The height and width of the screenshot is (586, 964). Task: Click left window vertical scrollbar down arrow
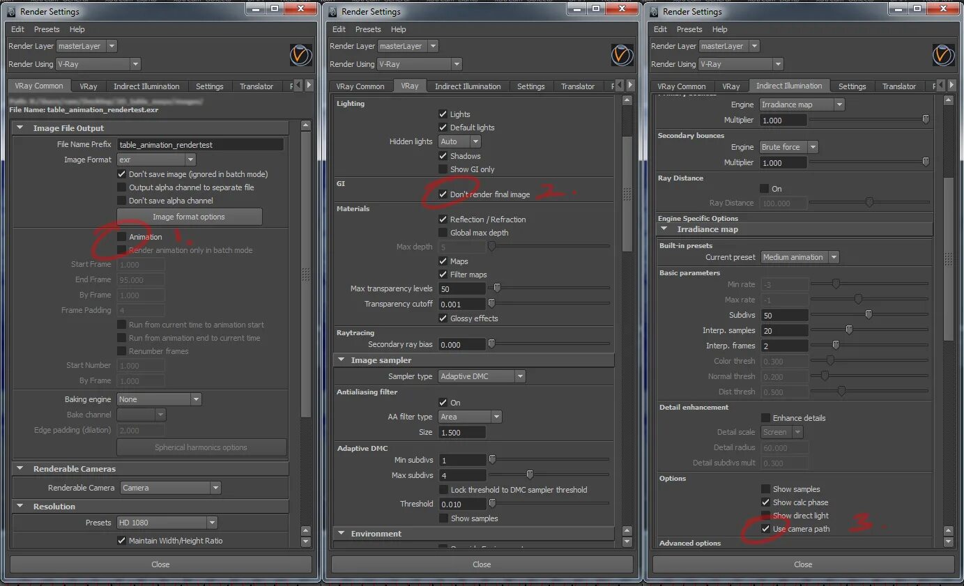click(x=305, y=541)
